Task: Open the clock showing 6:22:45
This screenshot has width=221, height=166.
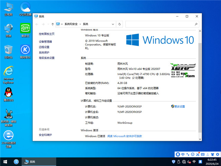Action: (x=212, y=162)
